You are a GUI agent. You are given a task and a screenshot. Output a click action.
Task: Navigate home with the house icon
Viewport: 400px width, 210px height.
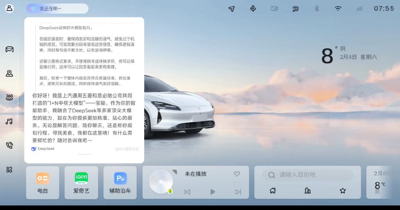coord(273,191)
